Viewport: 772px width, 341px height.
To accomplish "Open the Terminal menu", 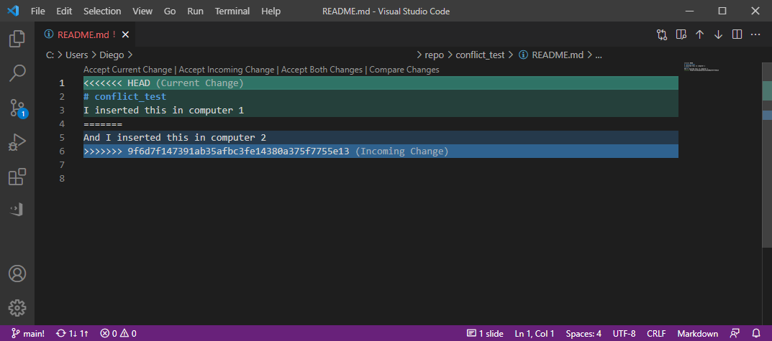I will click(232, 11).
